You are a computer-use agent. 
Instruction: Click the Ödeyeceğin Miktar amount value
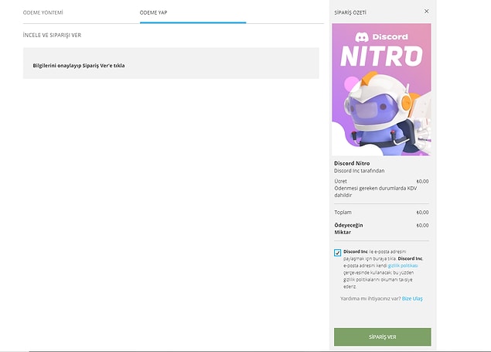pos(422,225)
